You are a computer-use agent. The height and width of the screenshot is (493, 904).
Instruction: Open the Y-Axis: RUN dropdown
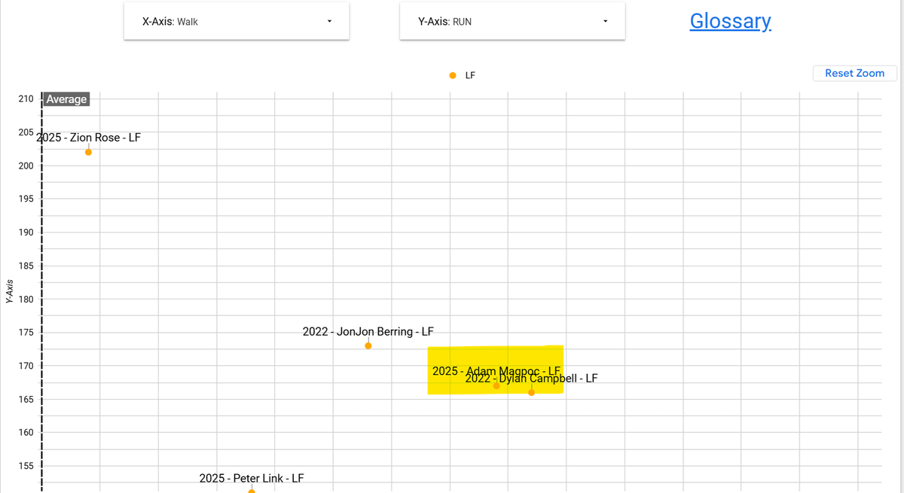(512, 22)
